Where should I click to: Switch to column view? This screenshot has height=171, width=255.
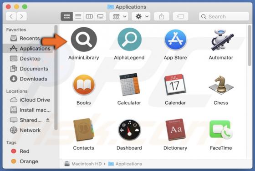[x=89, y=16]
